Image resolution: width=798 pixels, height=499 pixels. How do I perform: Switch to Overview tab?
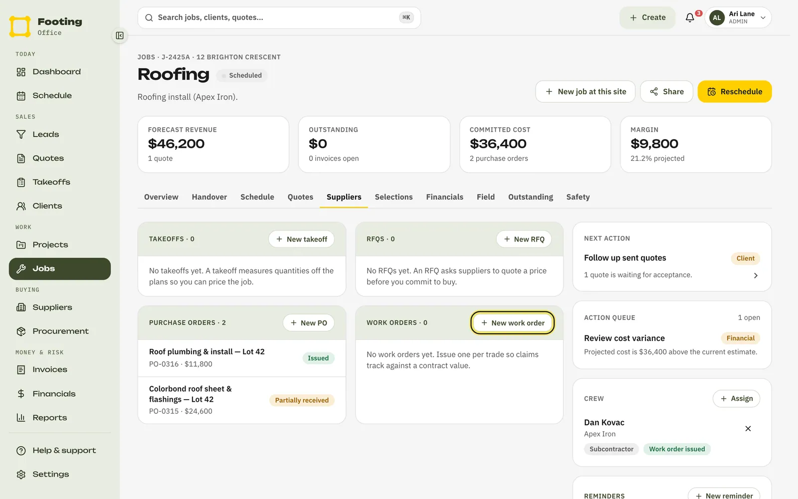(x=161, y=197)
